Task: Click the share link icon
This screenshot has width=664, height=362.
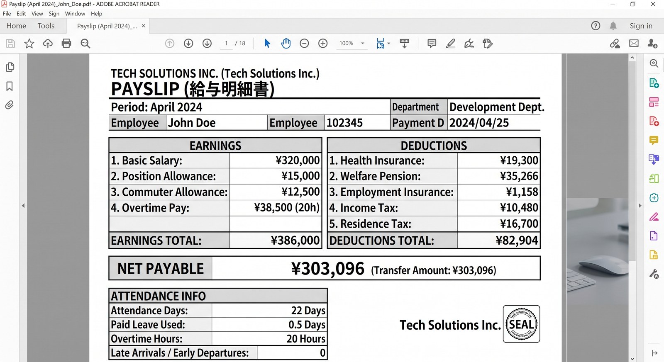Action: [x=615, y=43]
